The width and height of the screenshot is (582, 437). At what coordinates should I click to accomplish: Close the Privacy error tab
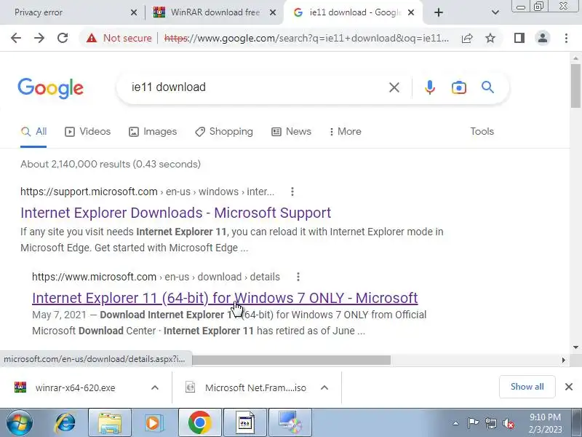tap(134, 12)
